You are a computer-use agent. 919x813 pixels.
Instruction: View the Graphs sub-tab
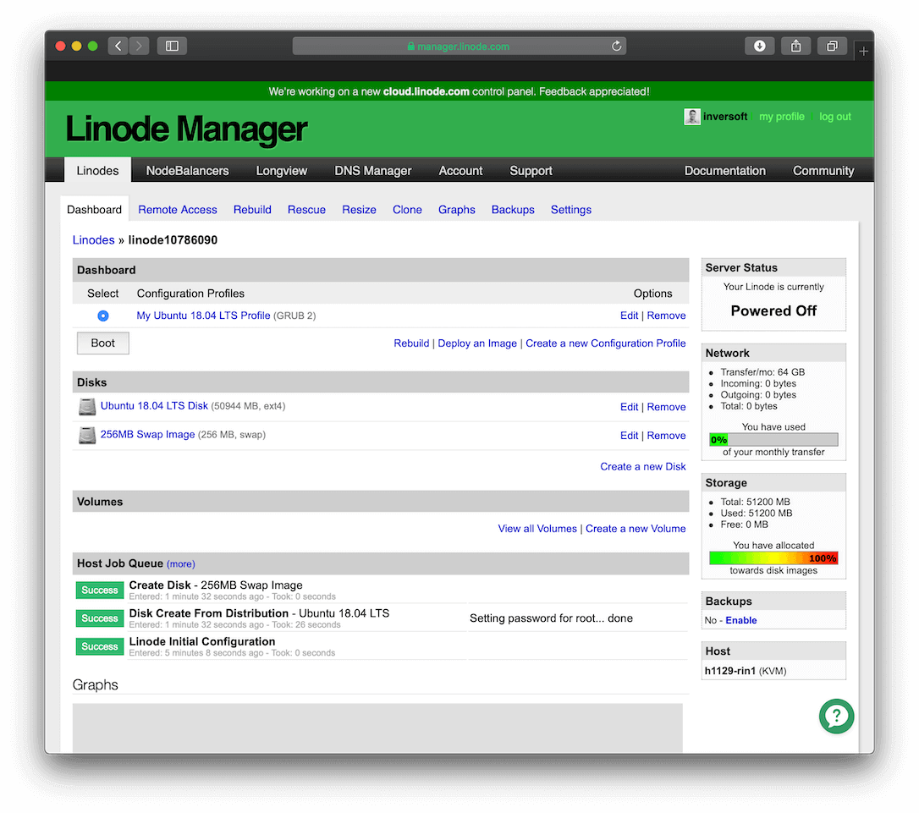[x=457, y=210]
